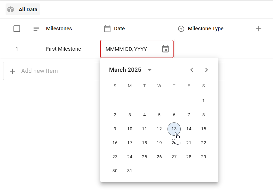Click row number 1 in the table
Screen dimensions: 273x190
(17, 49)
